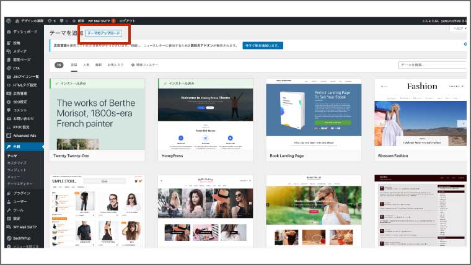Expand the ヘルプ dropdown tab
The image size is (471, 265).
point(459,28)
